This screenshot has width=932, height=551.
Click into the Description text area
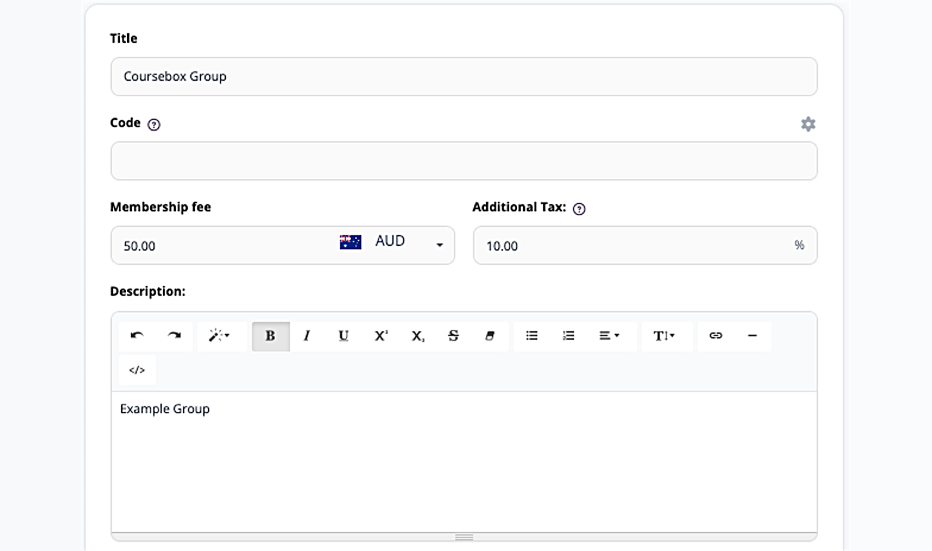pos(464,462)
